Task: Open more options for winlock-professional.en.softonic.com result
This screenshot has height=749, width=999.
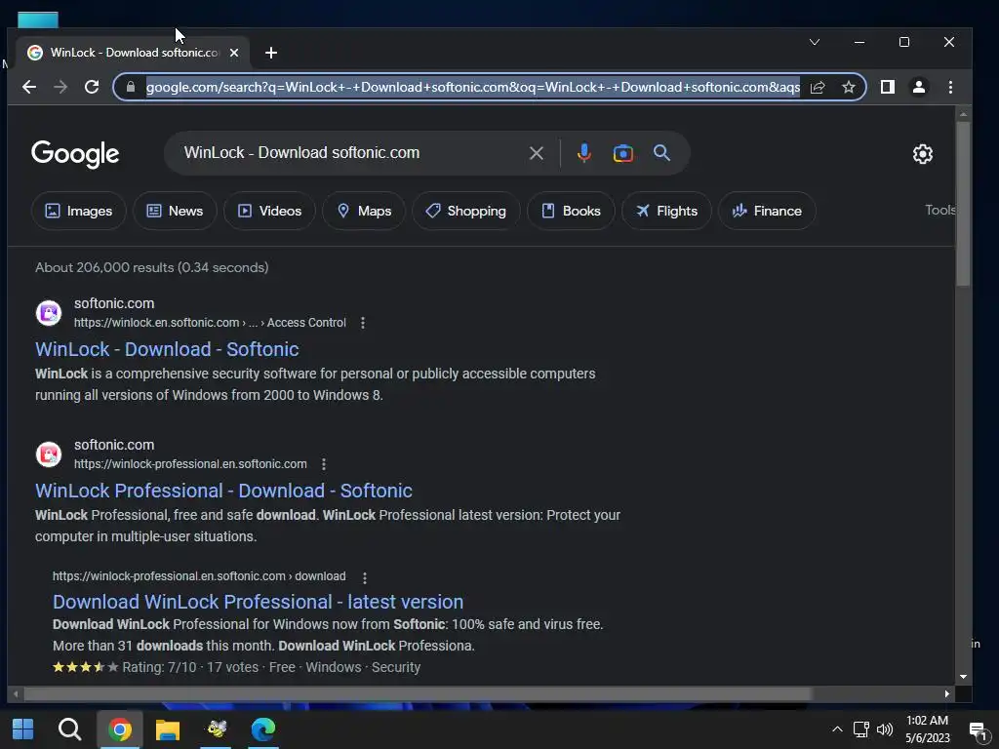Action: [324, 464]
